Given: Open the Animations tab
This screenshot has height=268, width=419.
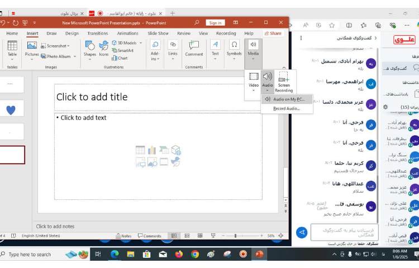Looking at the screenshot, I should coord(128,33).
